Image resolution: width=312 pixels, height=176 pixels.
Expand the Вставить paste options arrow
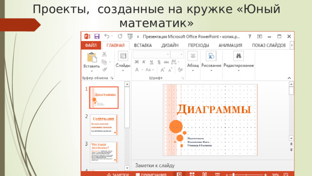(92, 71)
